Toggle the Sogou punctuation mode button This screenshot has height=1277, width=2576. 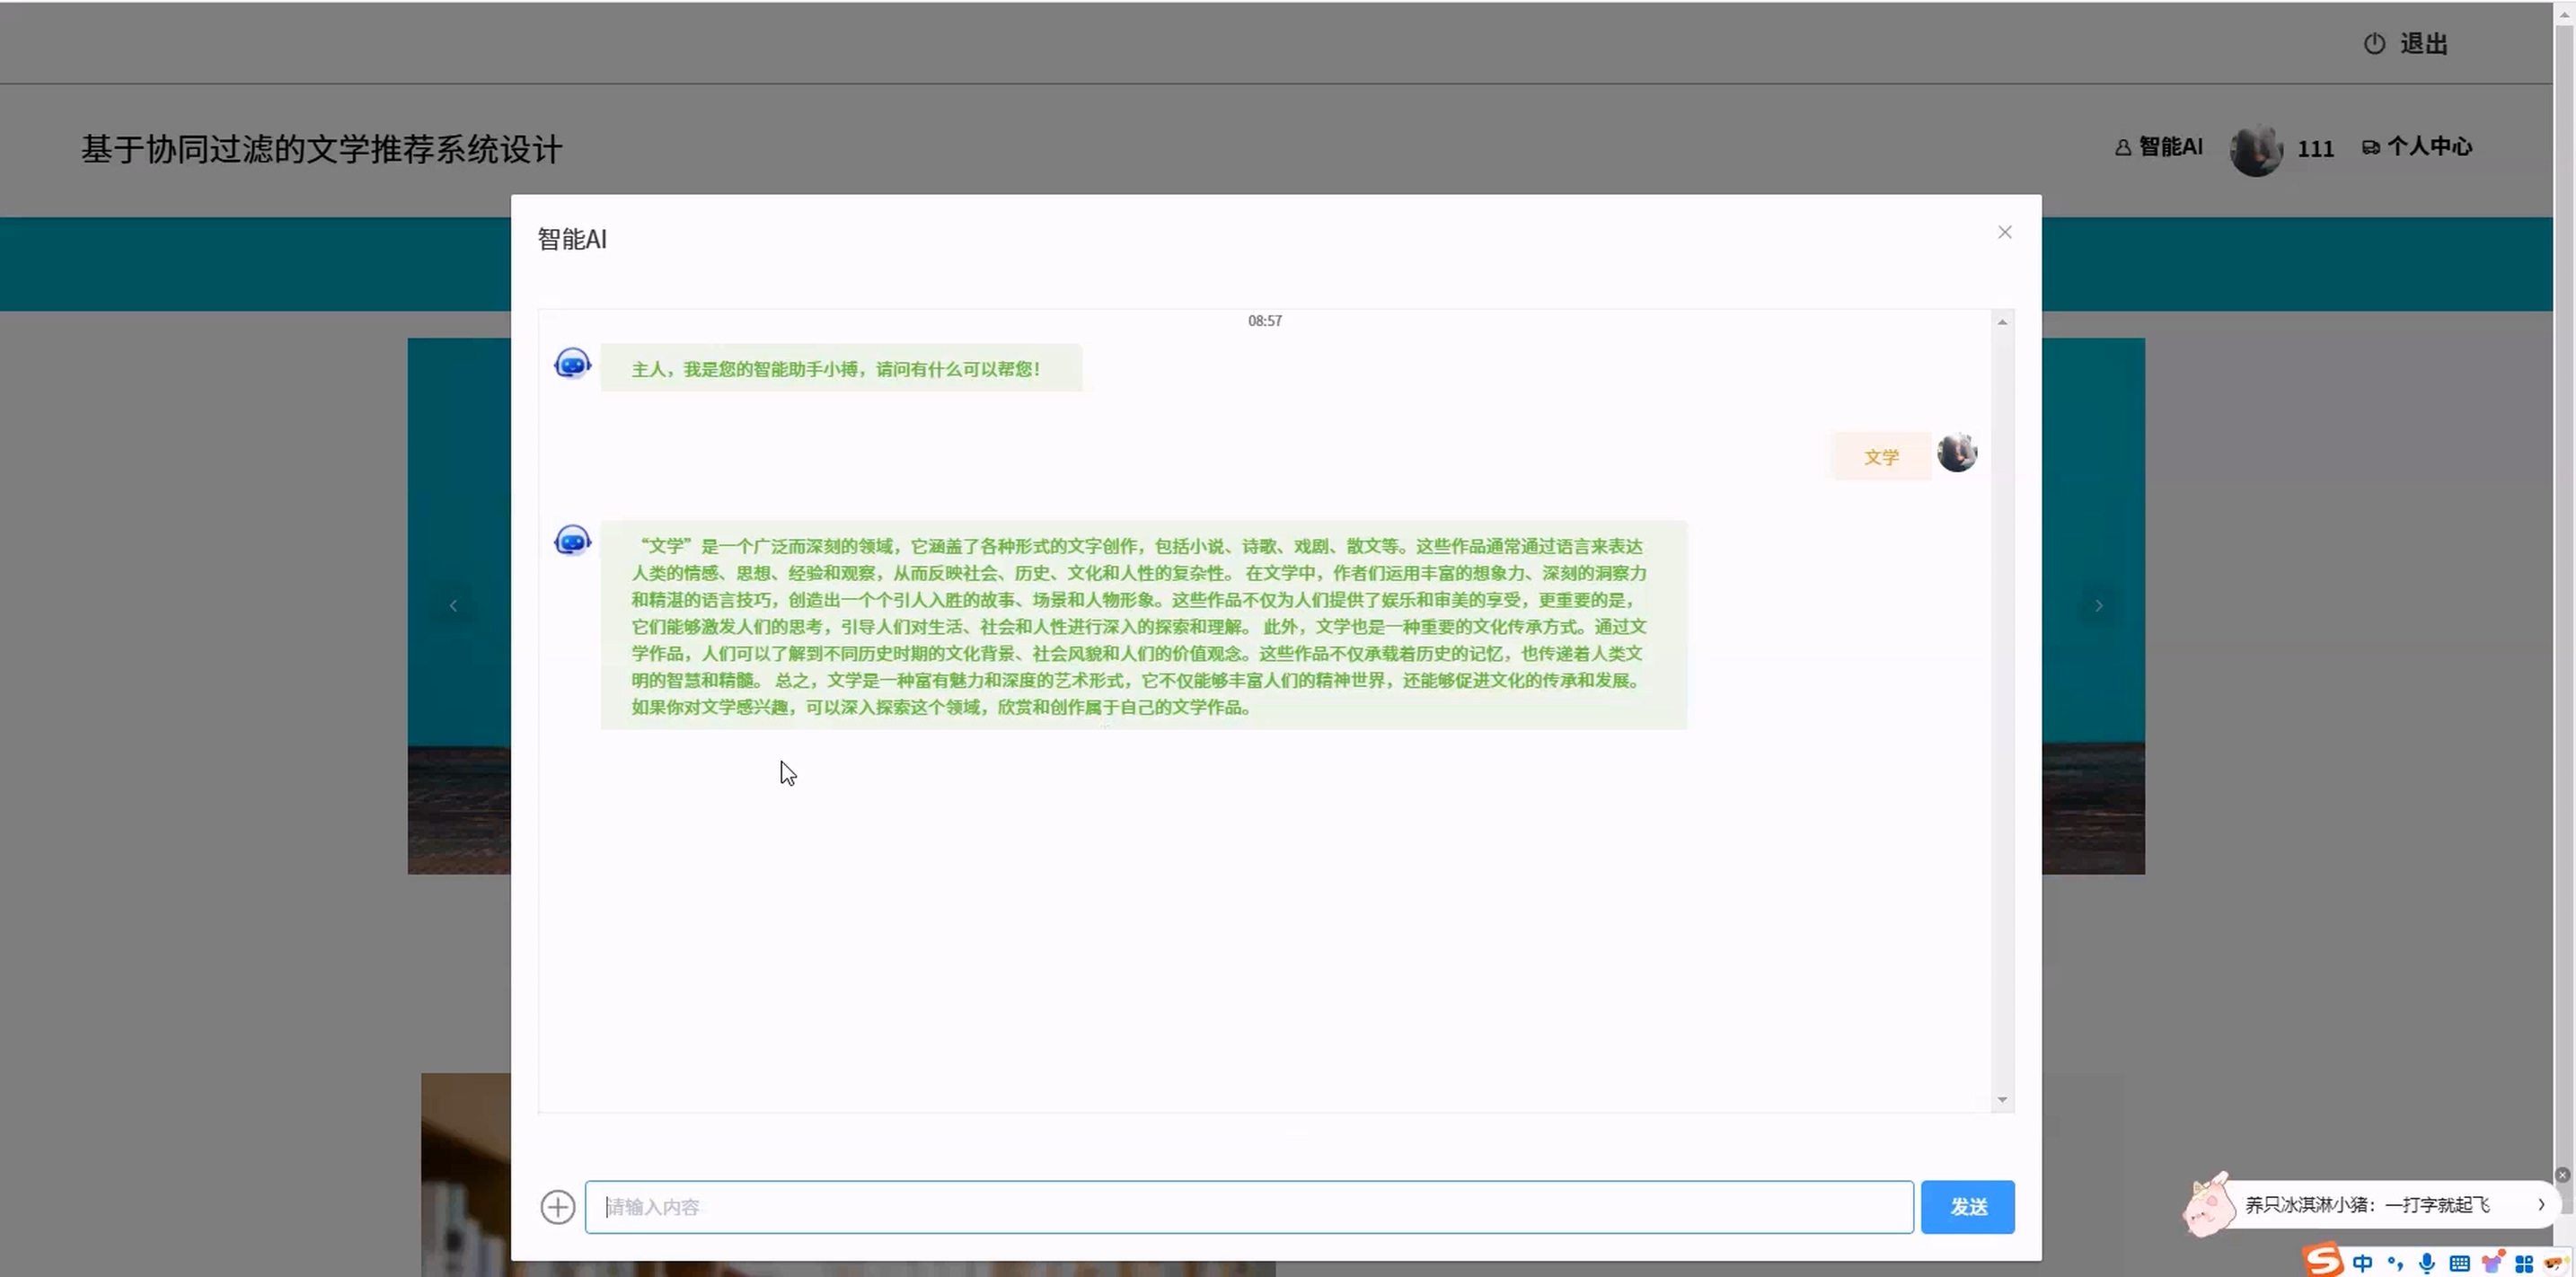point(2395,1263)
